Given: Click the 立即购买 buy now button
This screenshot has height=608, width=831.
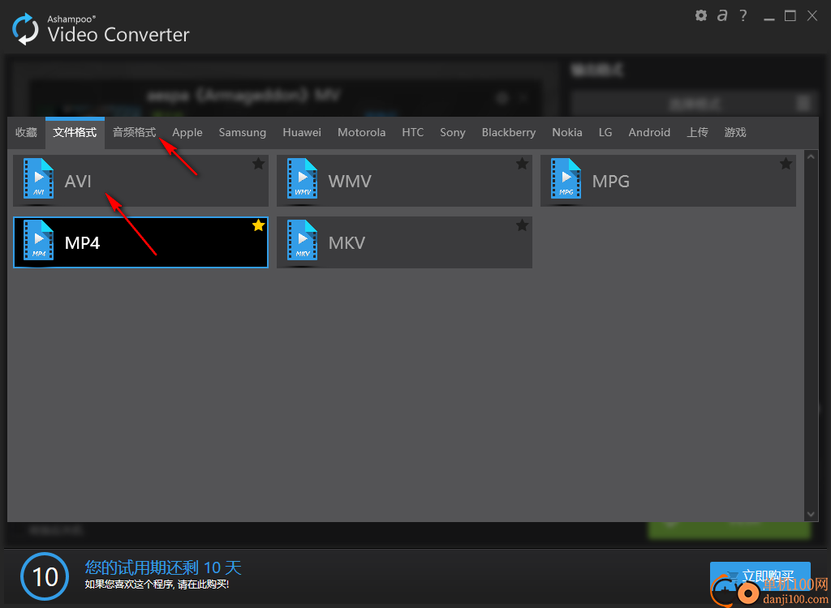Looking at the screenshot, I should pyautogui.click(x=760, y=576).
